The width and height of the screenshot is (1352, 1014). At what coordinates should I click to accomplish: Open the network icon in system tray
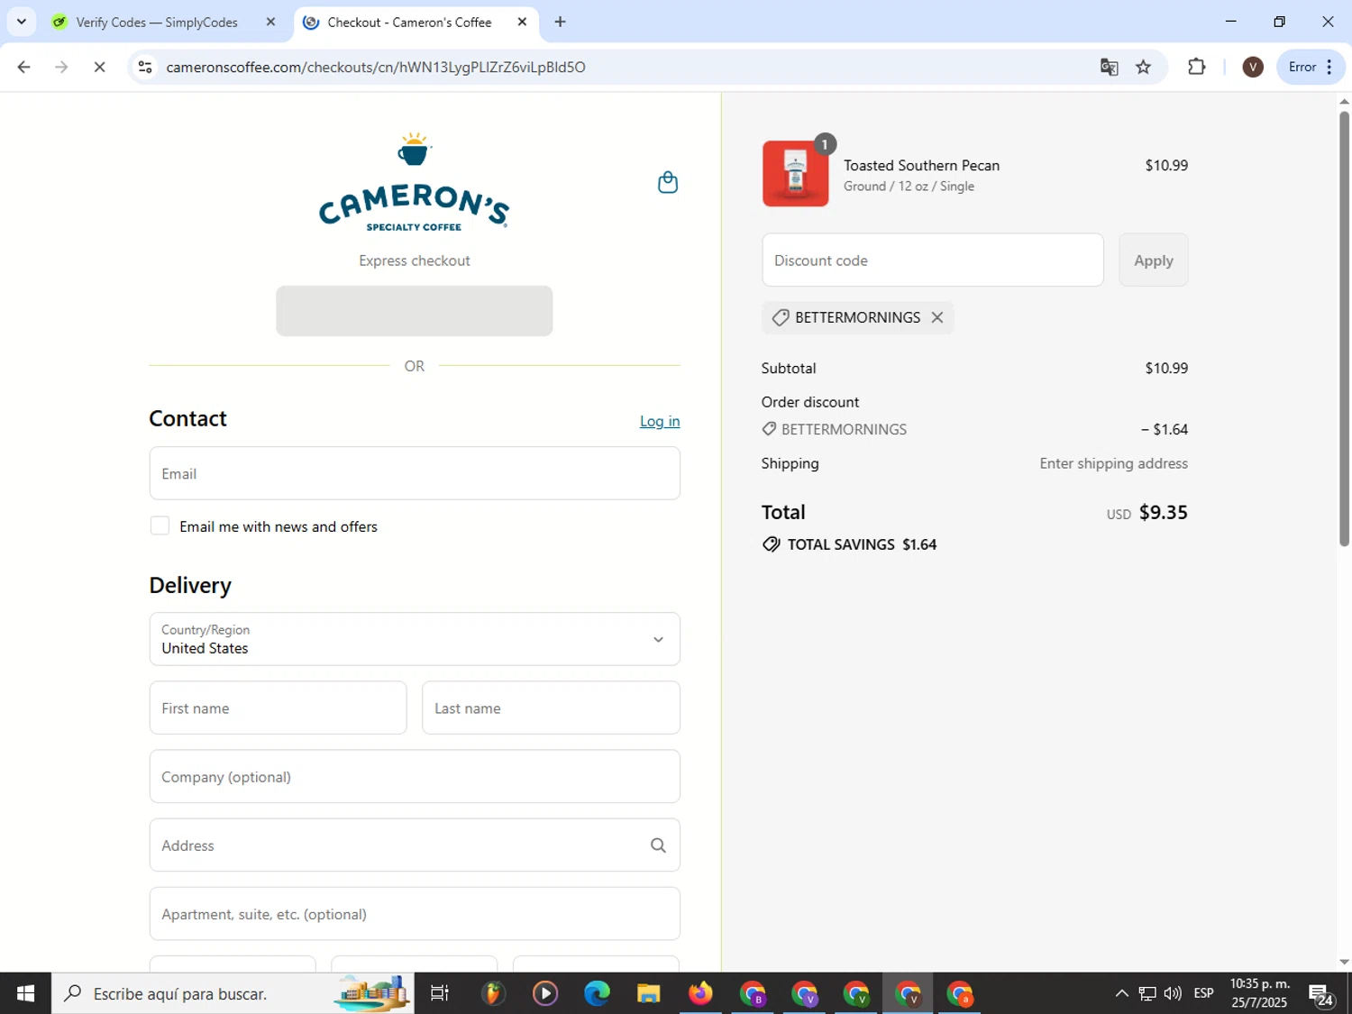pyautogui.click(x=1147, y=993)
